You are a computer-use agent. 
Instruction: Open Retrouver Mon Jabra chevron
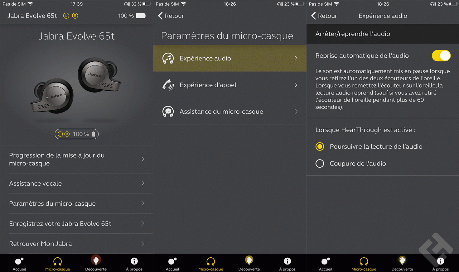tap(143, 244)
